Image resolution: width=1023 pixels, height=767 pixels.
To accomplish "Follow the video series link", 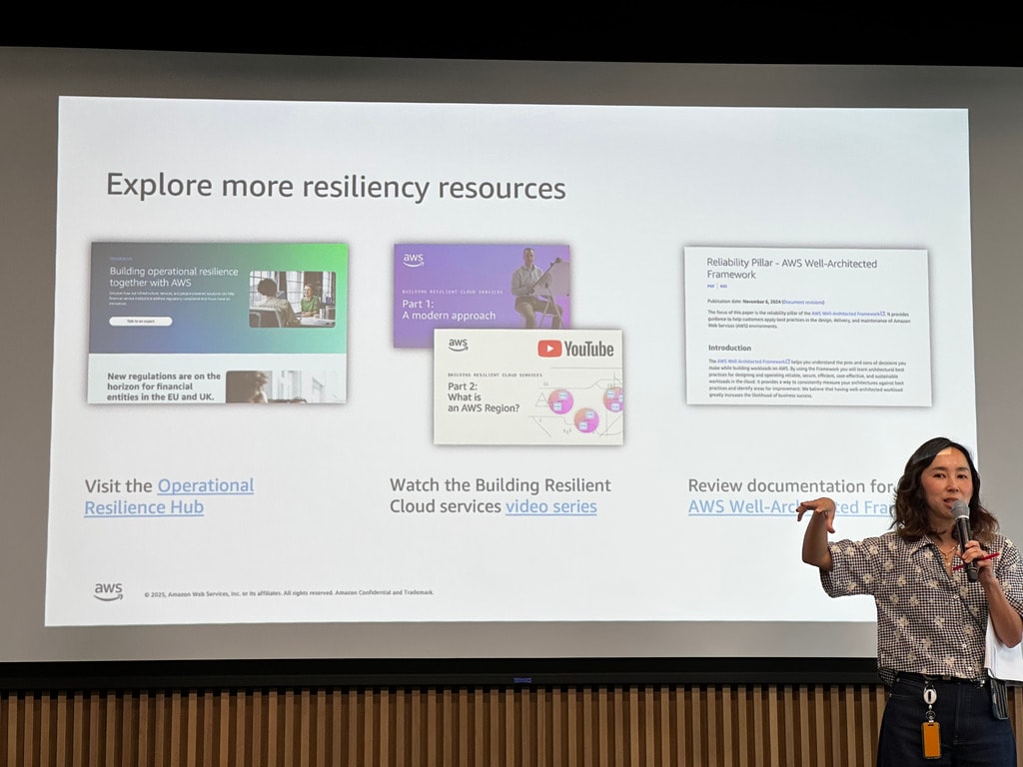I will pyautogui.click(x=550, y=506).
